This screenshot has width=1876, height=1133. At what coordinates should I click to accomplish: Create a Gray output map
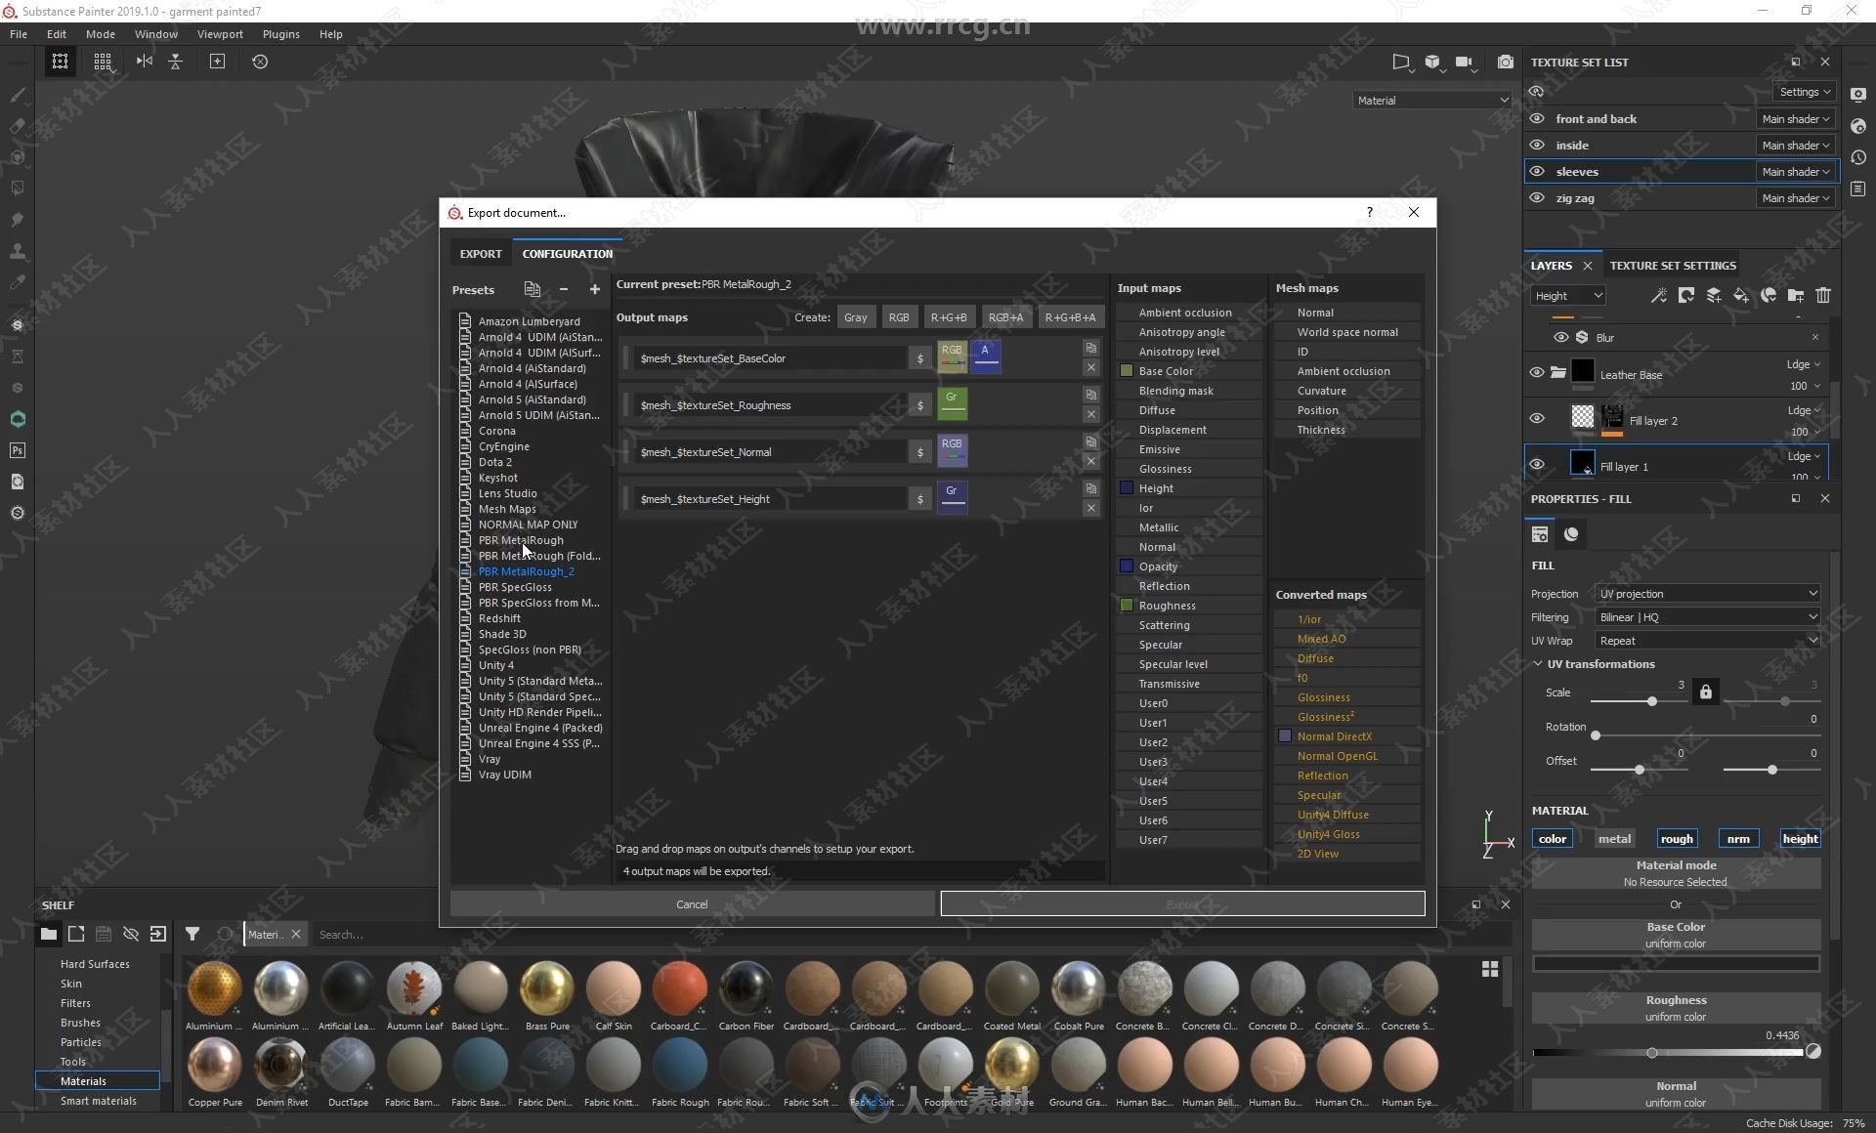[855, 317]
